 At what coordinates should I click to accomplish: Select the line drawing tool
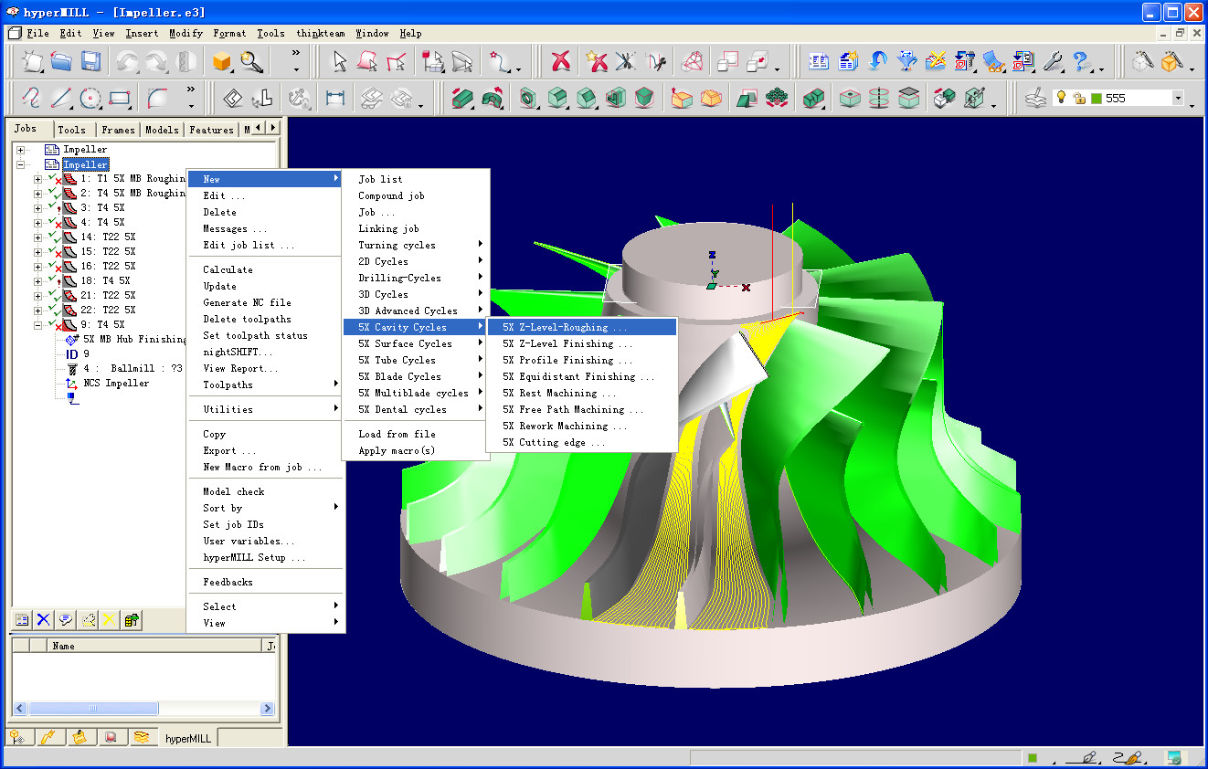click(61, 98)
